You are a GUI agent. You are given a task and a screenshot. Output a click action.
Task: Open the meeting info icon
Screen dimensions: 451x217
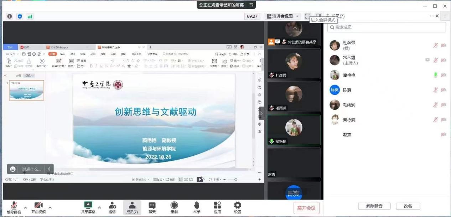(10, 16)
